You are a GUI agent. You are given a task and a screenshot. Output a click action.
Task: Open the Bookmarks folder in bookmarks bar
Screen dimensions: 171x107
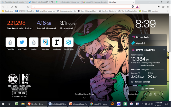coord(8,11)
